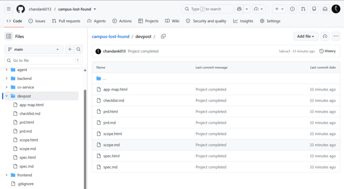The height and width of the screenshot is (189, 344).
Task: Switch to the Projects tab
Action: (x=148, y=21)
